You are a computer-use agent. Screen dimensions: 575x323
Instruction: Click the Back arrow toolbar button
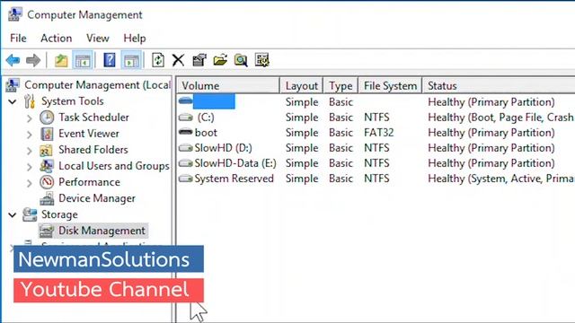[13, 60]
